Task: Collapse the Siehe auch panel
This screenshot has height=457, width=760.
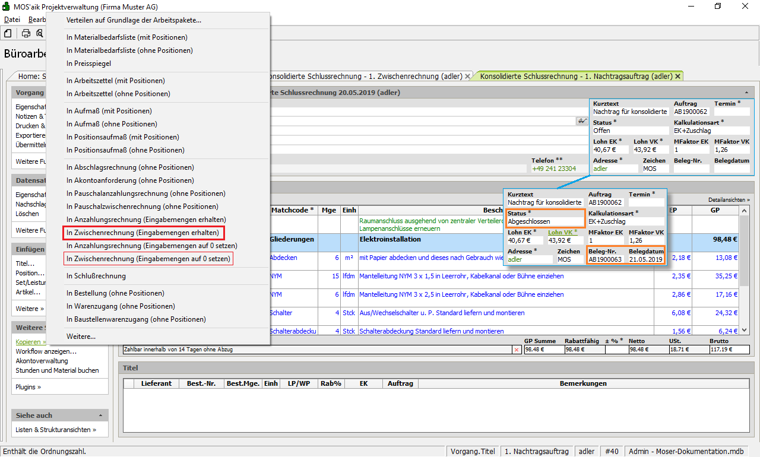Action: click(x=100, y=415)
